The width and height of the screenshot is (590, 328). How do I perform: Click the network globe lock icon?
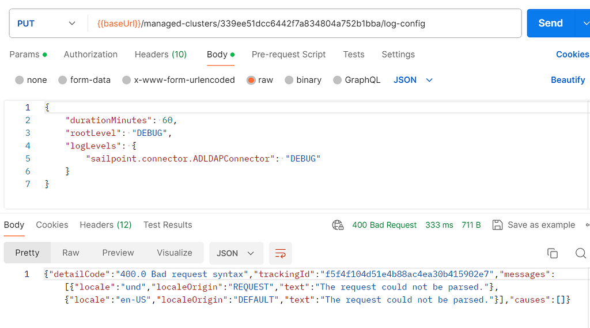point(338,225)
